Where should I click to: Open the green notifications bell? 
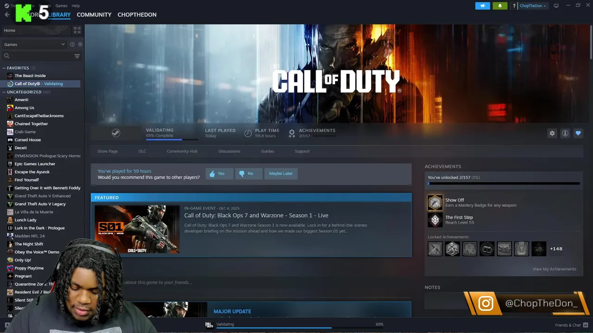point(500,6)
